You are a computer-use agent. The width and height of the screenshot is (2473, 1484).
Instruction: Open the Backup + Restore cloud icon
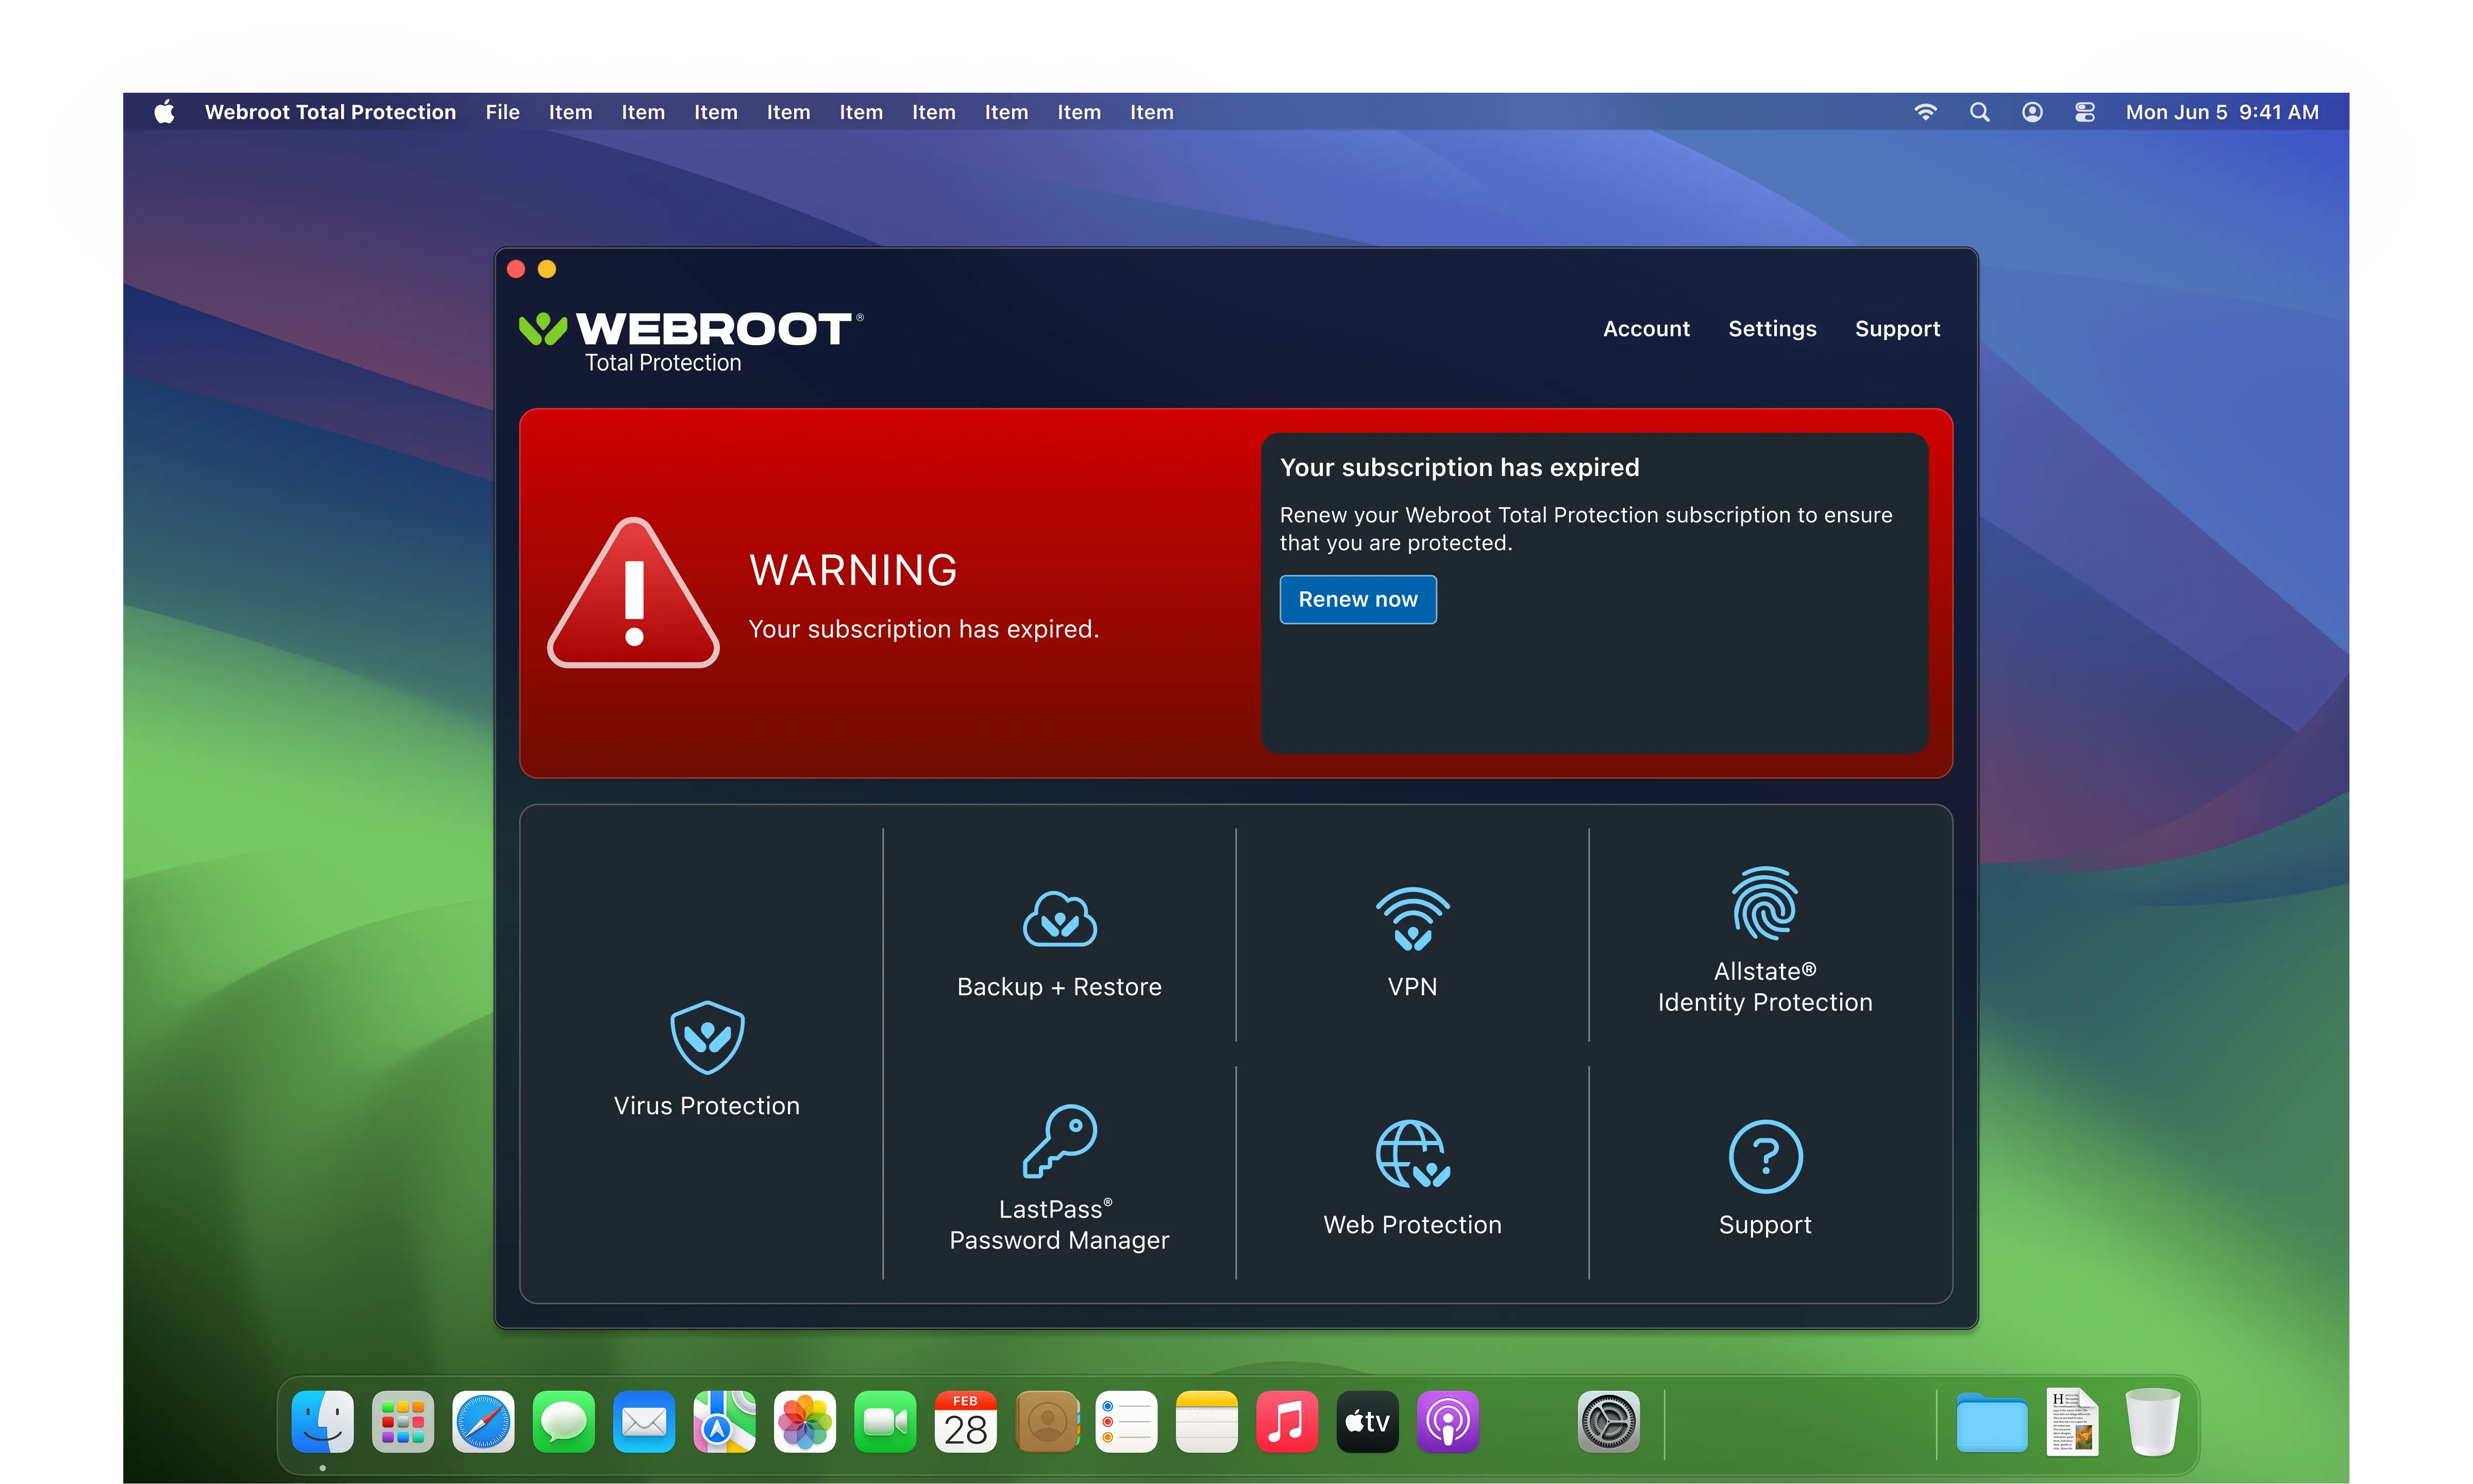coord(1059,918)
